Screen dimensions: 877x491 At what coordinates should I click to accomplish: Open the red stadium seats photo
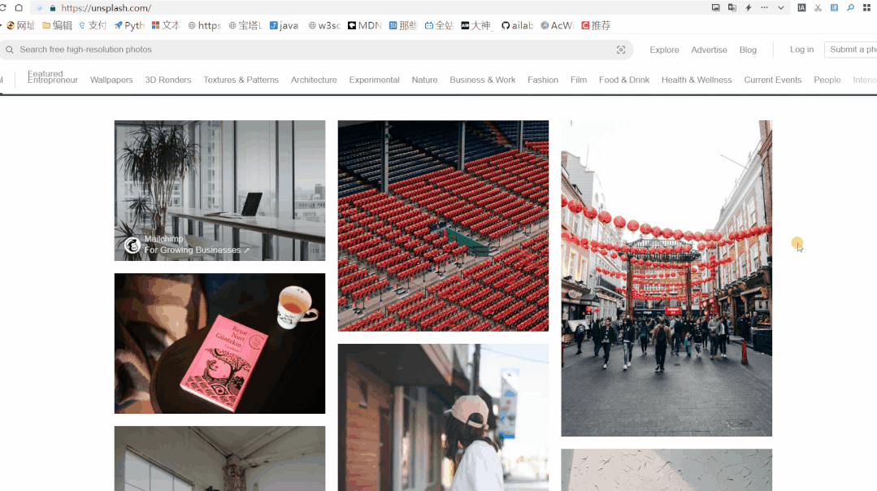point(443,226)
